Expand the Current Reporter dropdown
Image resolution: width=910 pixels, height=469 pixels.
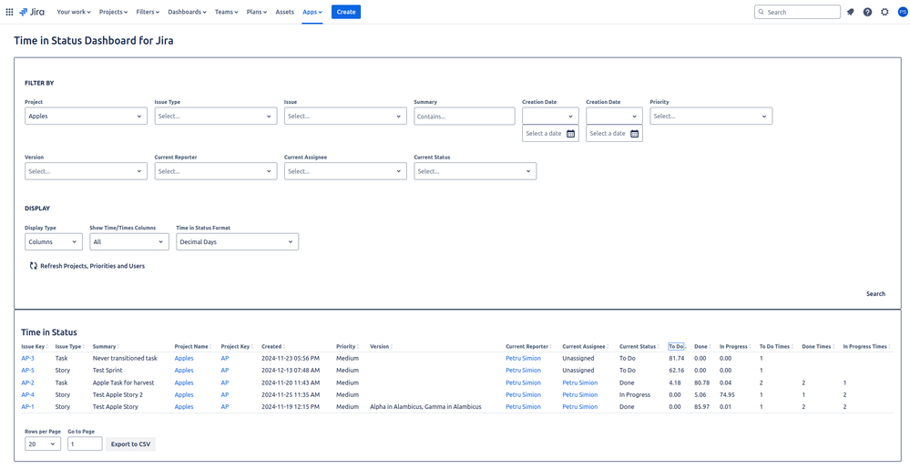click(x=215, y=171)
